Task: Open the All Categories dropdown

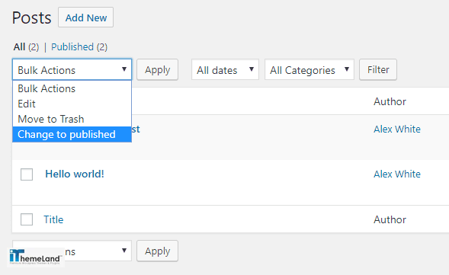Action: pos(309,69)
